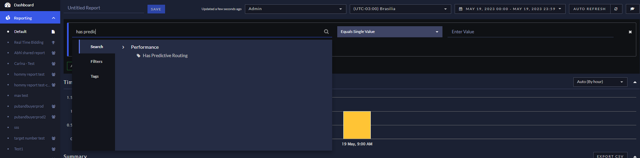The image size is (640, 158).
Task: Click the '19 May, 9:00 AM' axis label
Action: 357,144
